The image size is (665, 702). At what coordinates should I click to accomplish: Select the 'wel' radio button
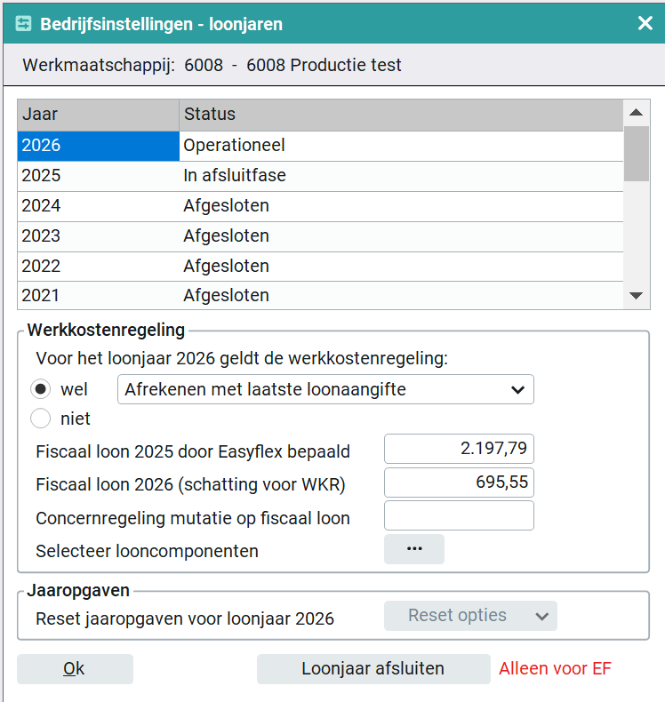[41, 389]
